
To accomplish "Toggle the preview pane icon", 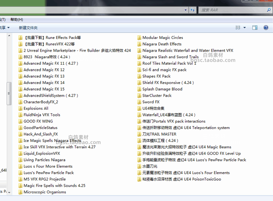I will click(255, 28).
